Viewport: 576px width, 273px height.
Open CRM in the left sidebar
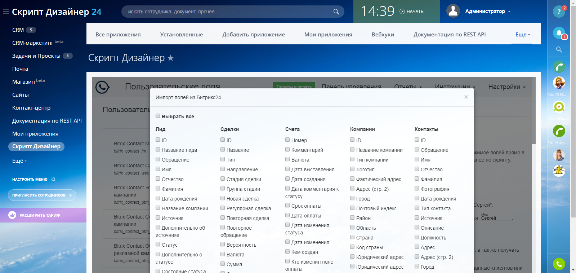pyautogui.click(x=18, y=30)
